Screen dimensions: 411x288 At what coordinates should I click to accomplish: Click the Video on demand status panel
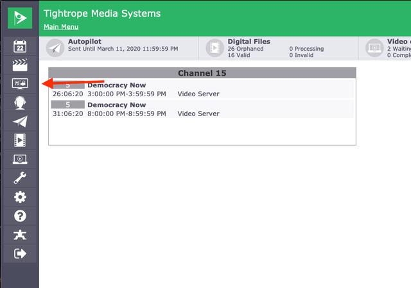385,48
